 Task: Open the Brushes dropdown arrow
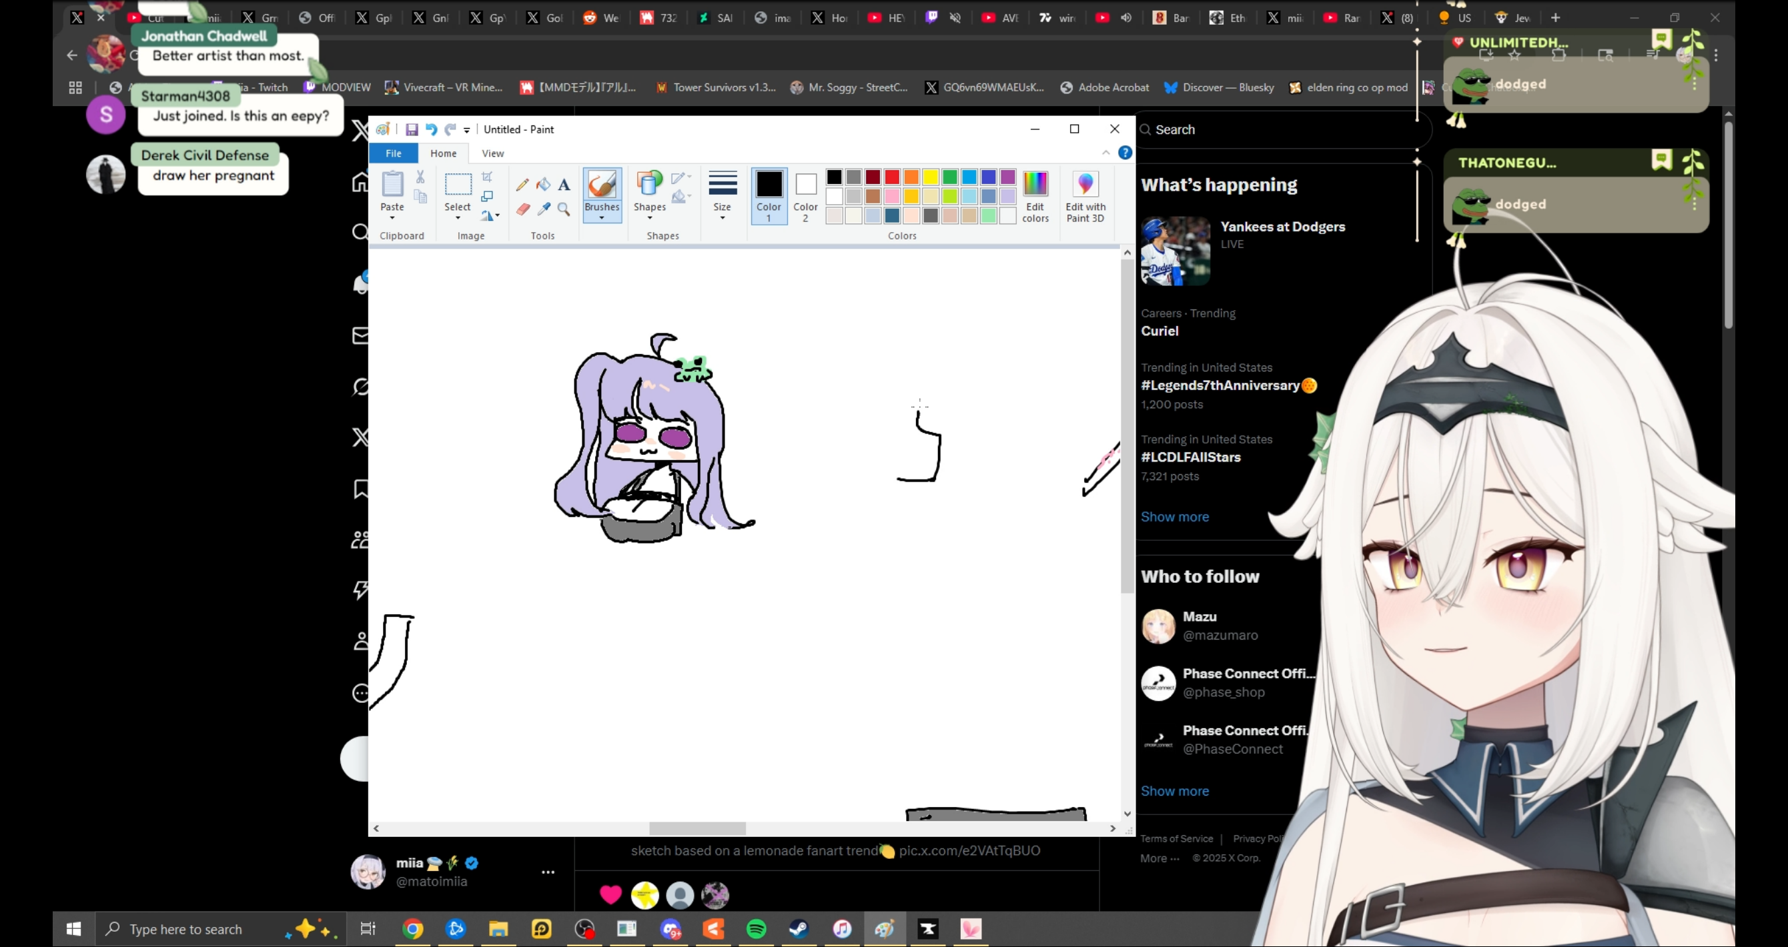tap(602, 218)
